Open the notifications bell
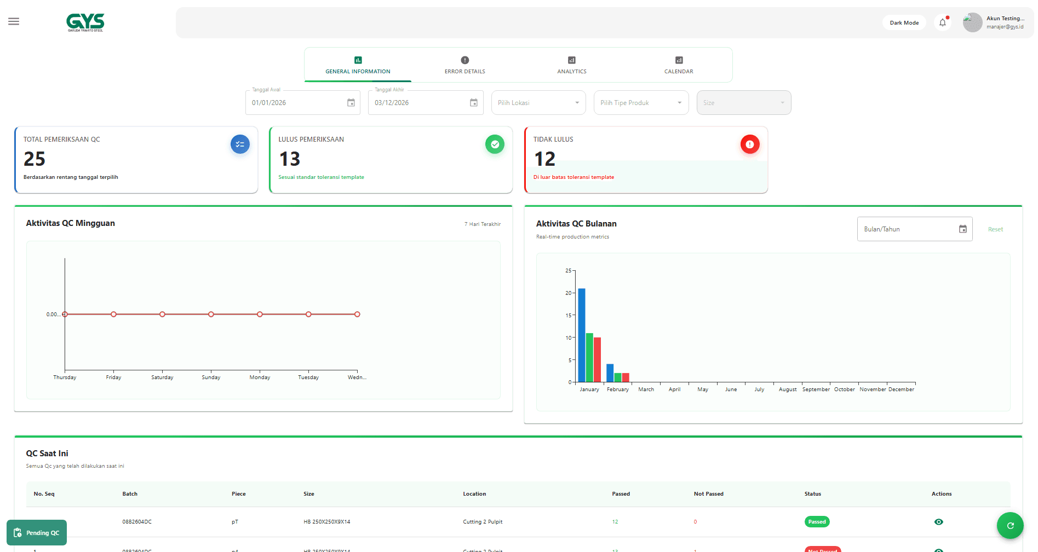This screenshot has height=552, width=1038. [x=942, y=22]
